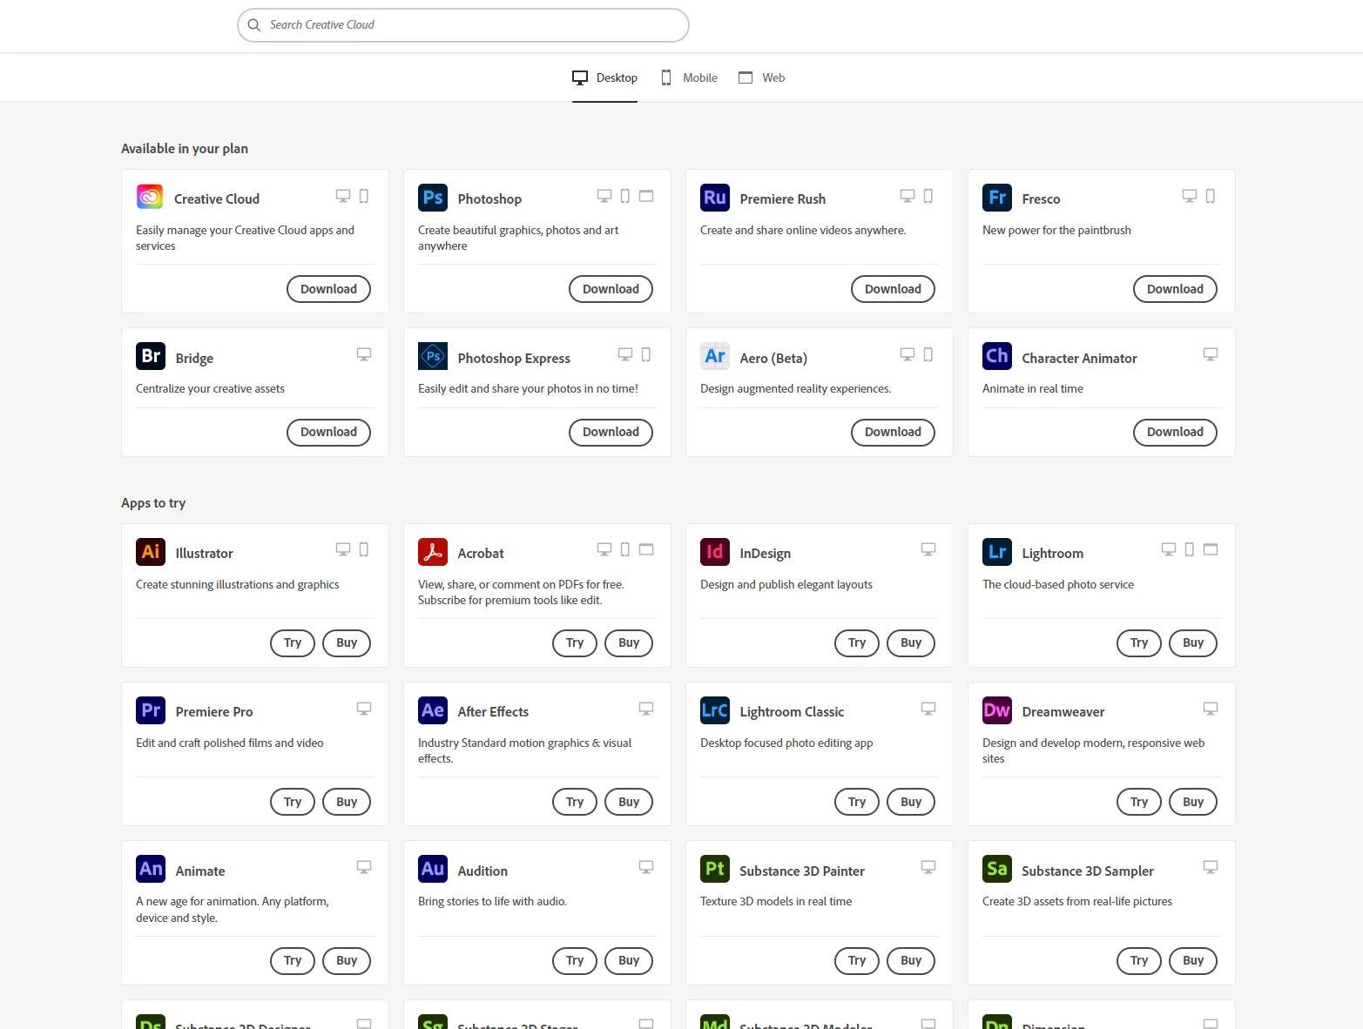This screenshot has height=1029, width=1363.
Task: Click the "Available in your plan" heading
Action: [x=185, y=149]
